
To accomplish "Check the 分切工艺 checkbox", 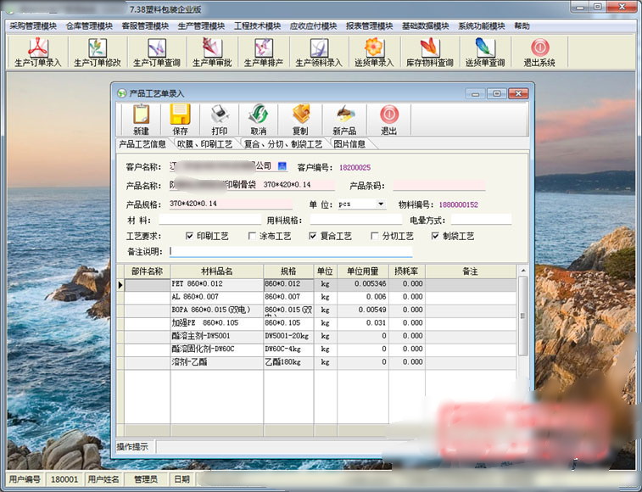I will click(374, 236).
